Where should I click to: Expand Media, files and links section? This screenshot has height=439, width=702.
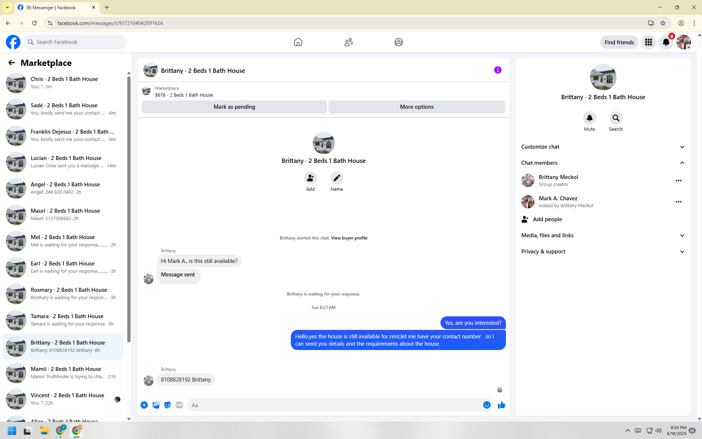point(602,235)
